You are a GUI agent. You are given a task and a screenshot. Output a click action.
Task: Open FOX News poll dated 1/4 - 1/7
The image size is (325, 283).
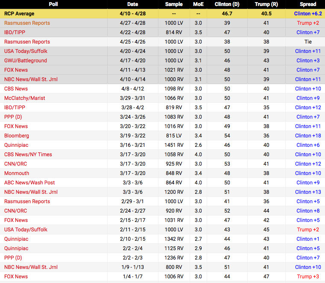click(16, 277)
